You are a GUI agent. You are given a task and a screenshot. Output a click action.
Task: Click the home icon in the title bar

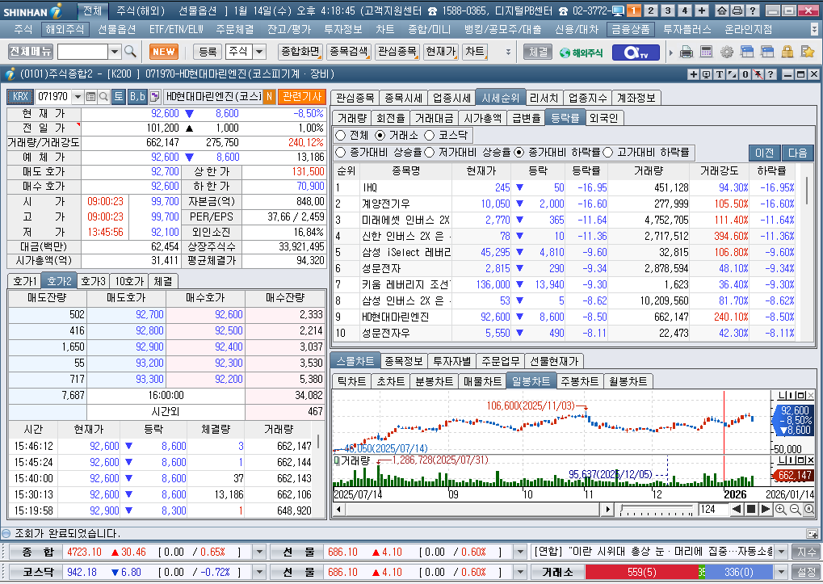722,11
